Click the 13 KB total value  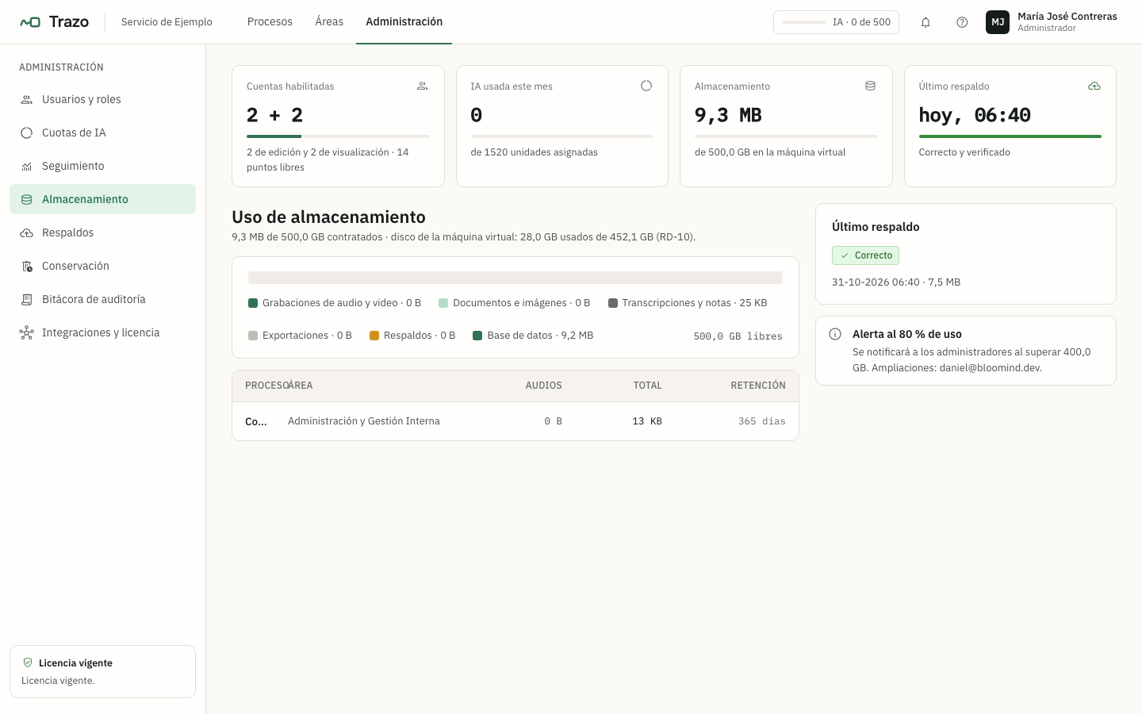[647, 421]
